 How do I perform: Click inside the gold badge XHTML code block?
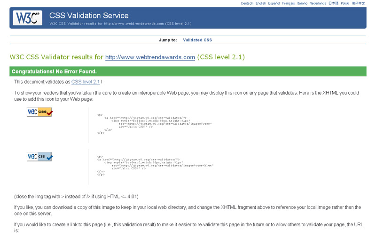pyautogui.click(x=155, y=124)
